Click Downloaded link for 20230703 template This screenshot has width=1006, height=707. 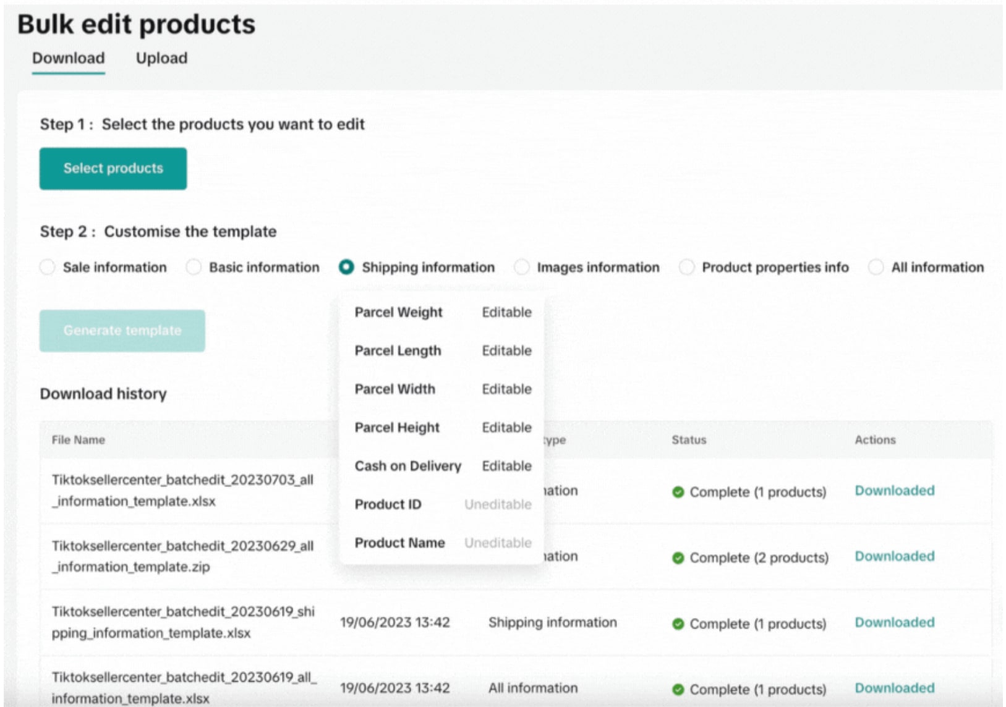point(894,491)
